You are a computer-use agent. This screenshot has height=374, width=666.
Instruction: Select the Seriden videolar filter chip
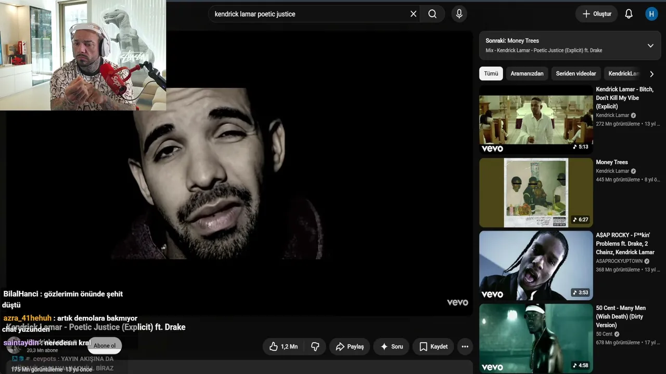click(576, 74)
